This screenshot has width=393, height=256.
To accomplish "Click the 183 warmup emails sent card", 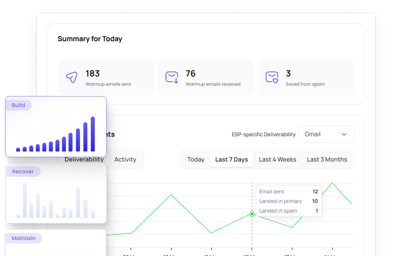I will pyautogui.click(x=106, y=77).
